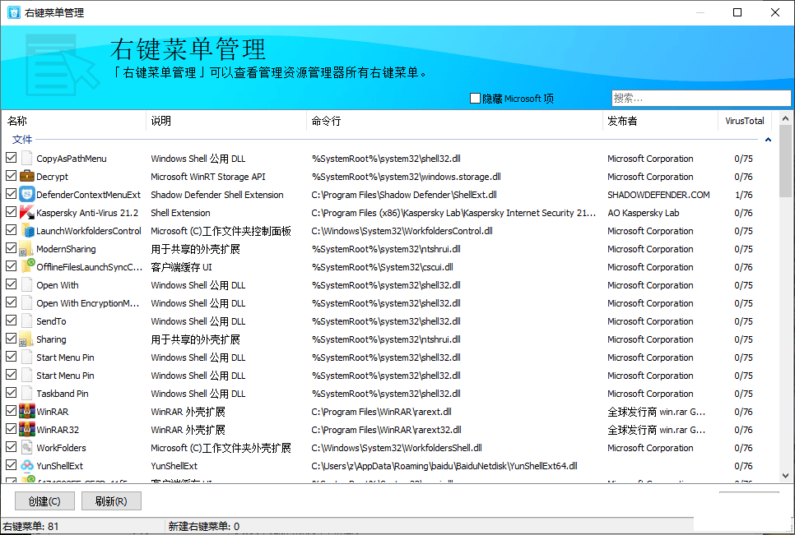The height and width of the screenshot is (535, 795).
Task: Click the 新建右键菜单: 0 status entry
Action: pos(204,527)
